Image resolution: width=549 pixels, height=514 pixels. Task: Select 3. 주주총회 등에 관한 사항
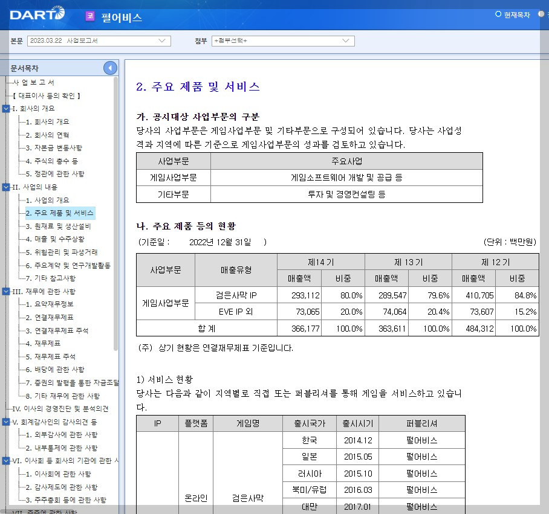pos(66,500)
